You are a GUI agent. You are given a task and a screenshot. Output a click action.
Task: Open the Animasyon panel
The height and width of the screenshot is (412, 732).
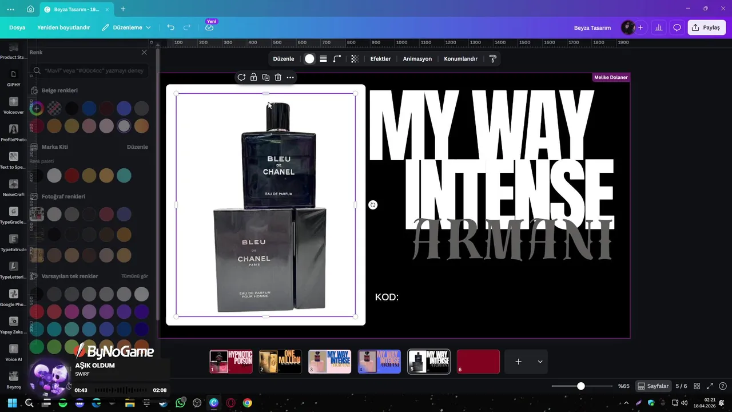[x=417, y=59]
